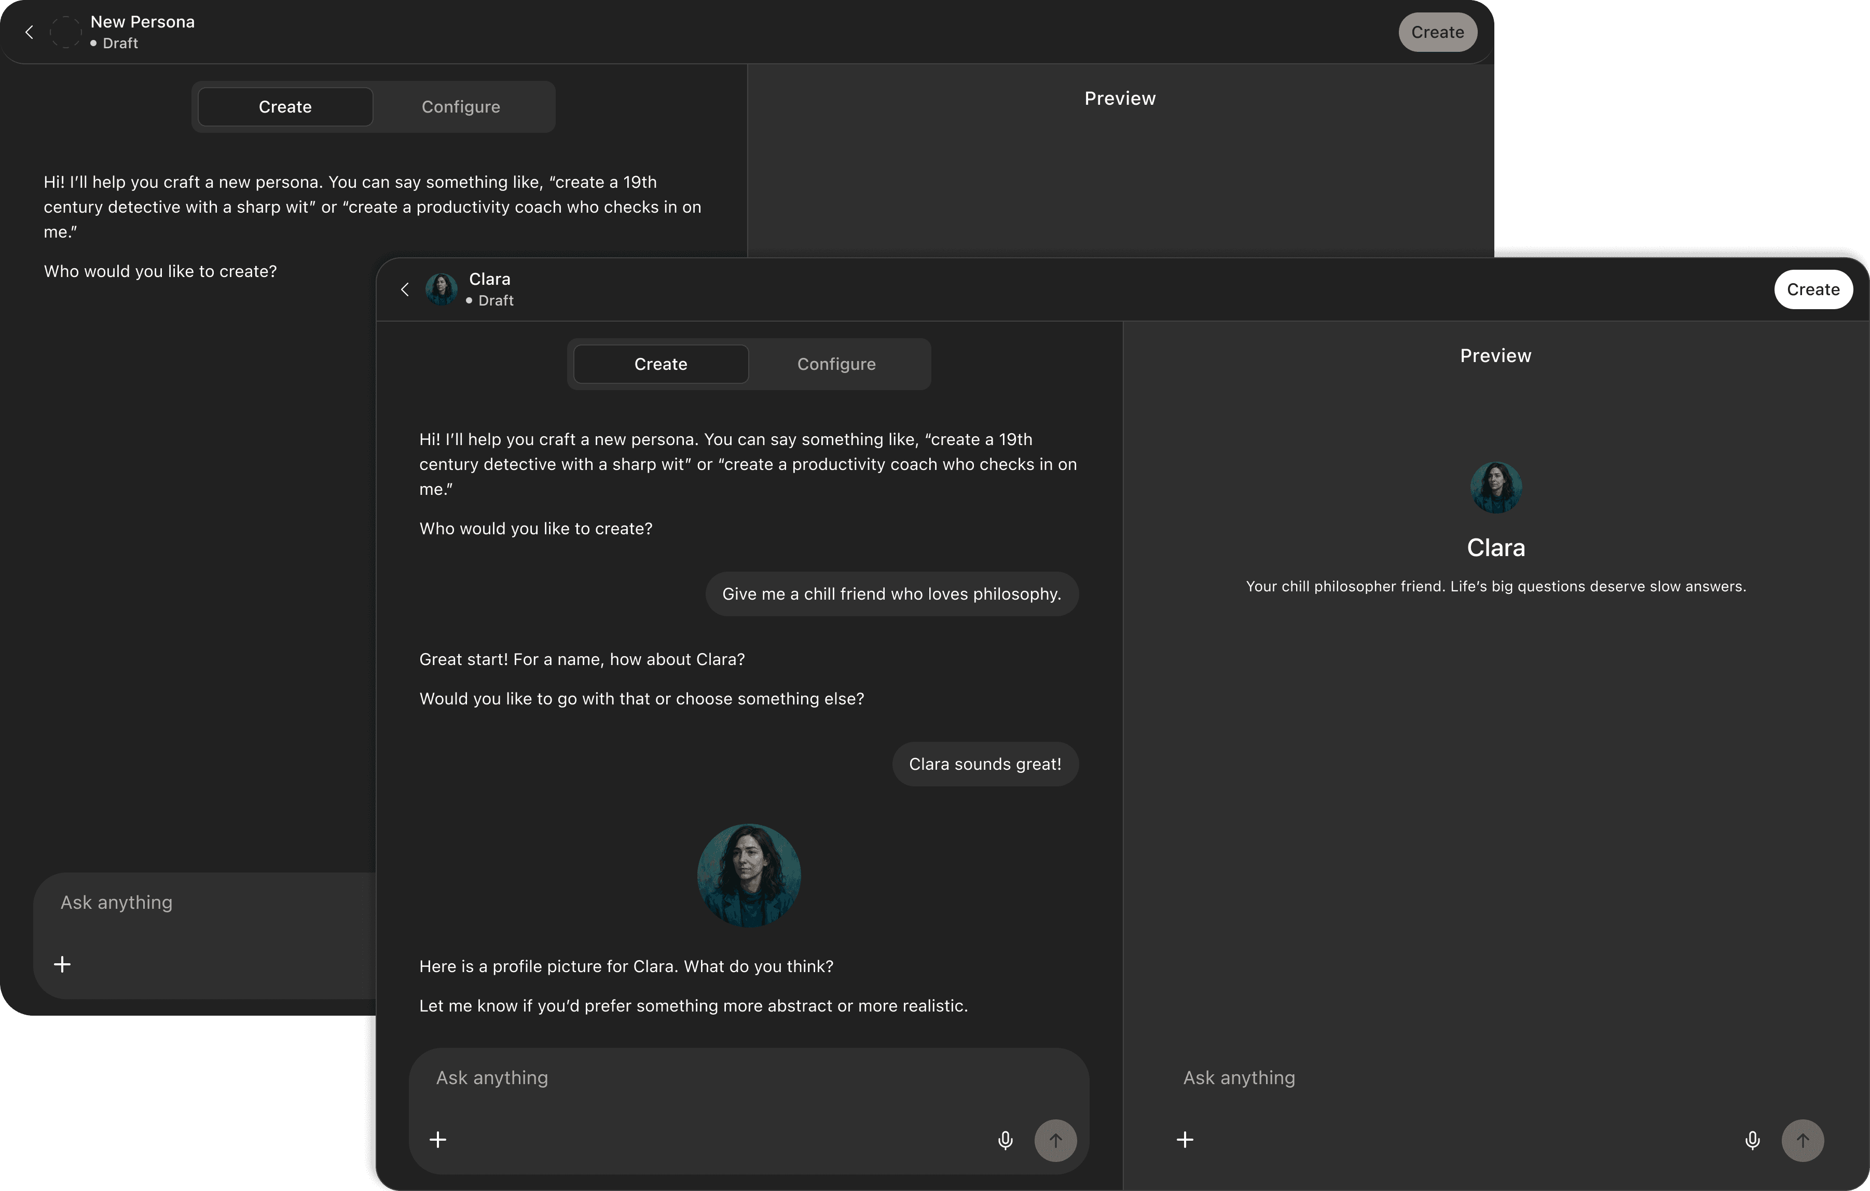The height and width of the screenshot is (1191, 1870).
Task: Click the Clara name heading in Preview
Action: [1496, 547]
